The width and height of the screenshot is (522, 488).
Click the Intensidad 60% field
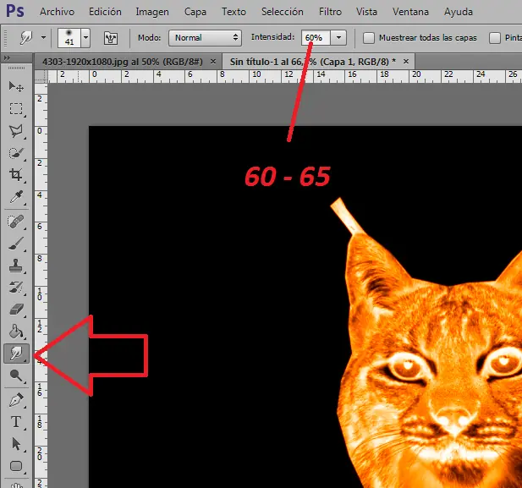(316, 37)
